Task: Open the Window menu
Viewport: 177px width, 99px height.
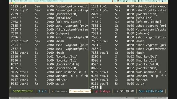Action: (56, 1)
